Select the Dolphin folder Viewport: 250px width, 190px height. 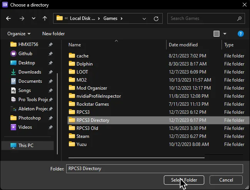click(158, 64)
